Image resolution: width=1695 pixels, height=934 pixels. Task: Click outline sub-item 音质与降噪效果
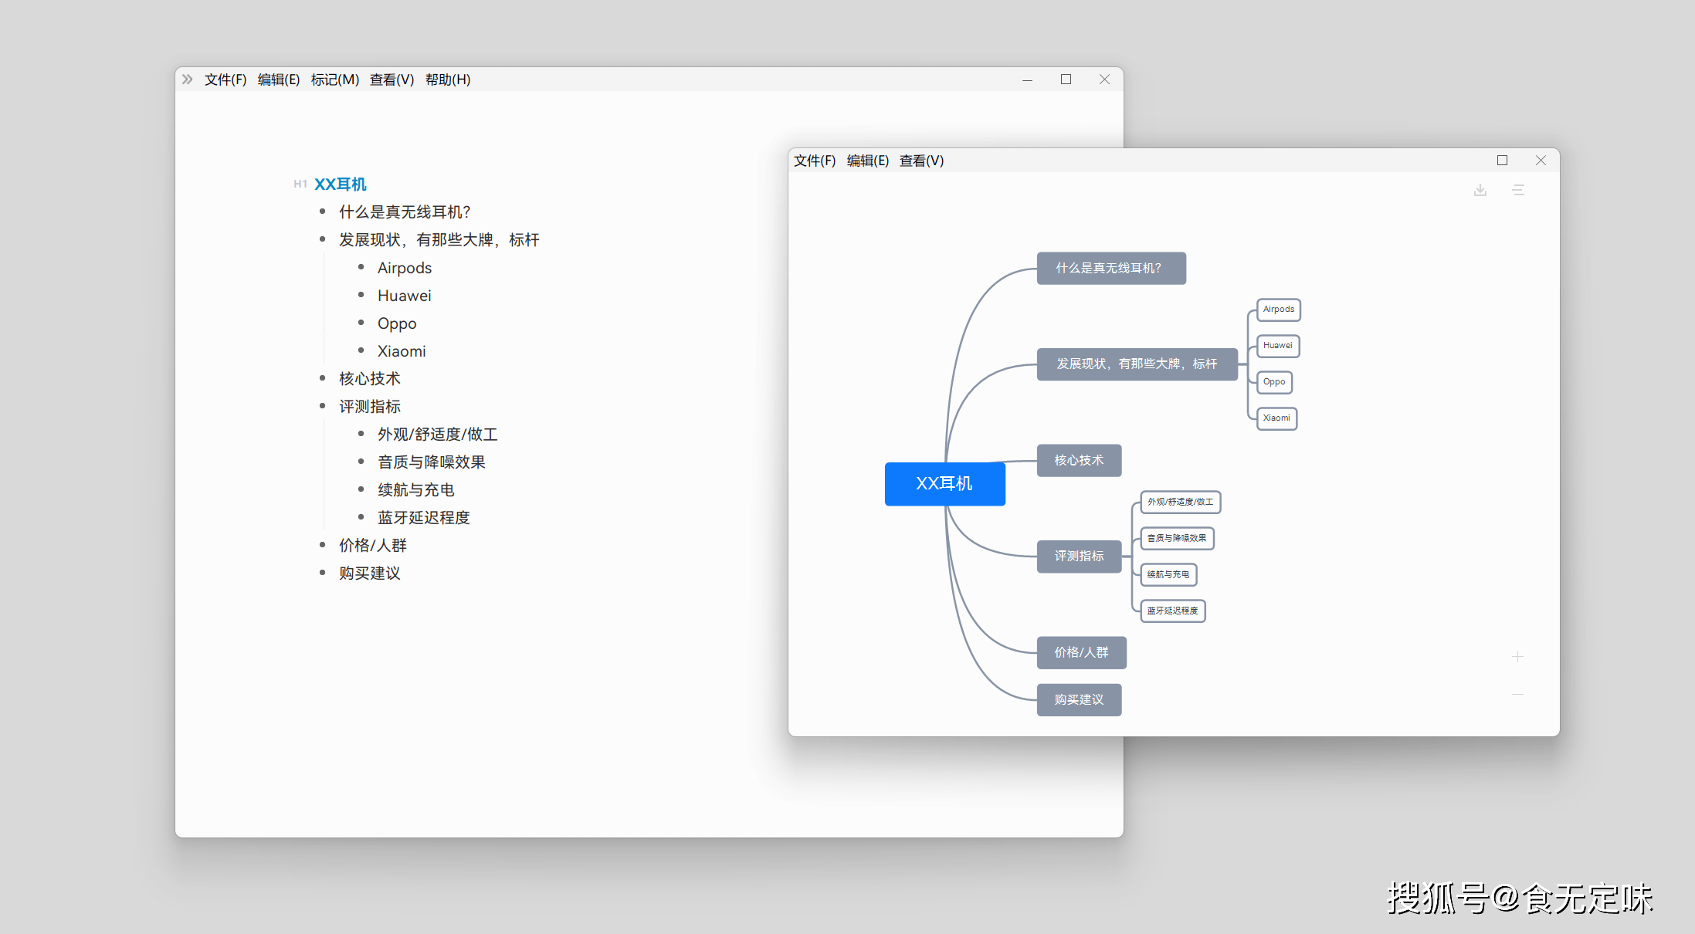432,462
